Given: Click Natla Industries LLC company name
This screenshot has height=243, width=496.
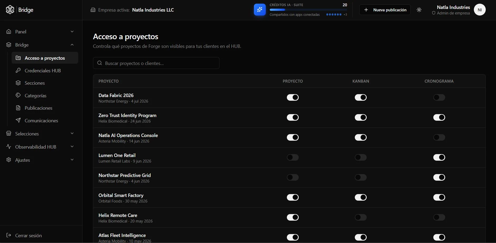Looking at the screenshot, I should (x=153, y=10).
